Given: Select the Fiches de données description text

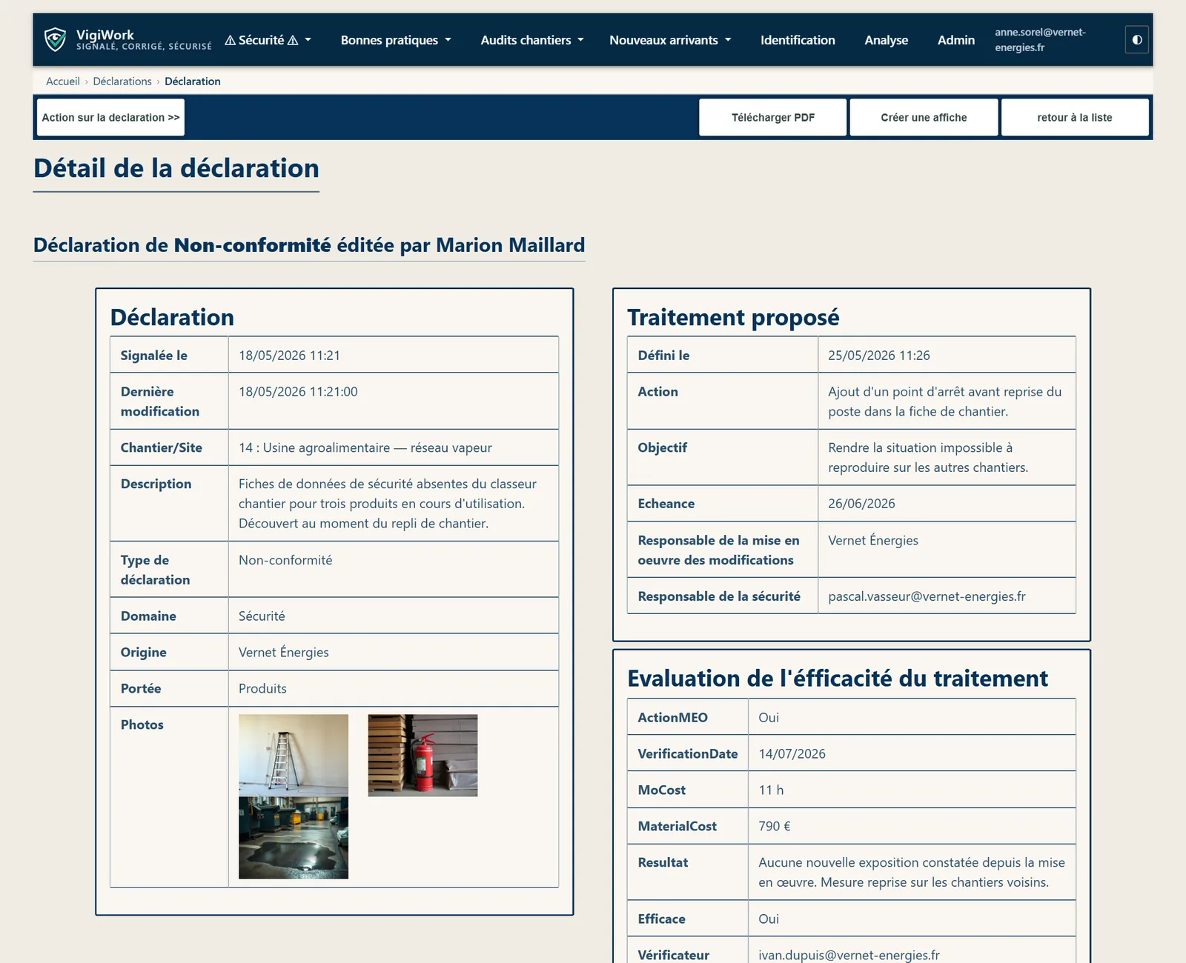Looking at the screenshot, I should tap(388, 504).
